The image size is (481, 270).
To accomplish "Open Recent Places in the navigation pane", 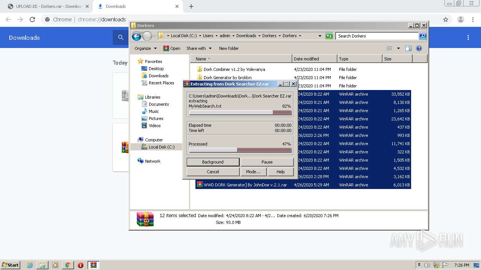I will [x=161, y=83].
